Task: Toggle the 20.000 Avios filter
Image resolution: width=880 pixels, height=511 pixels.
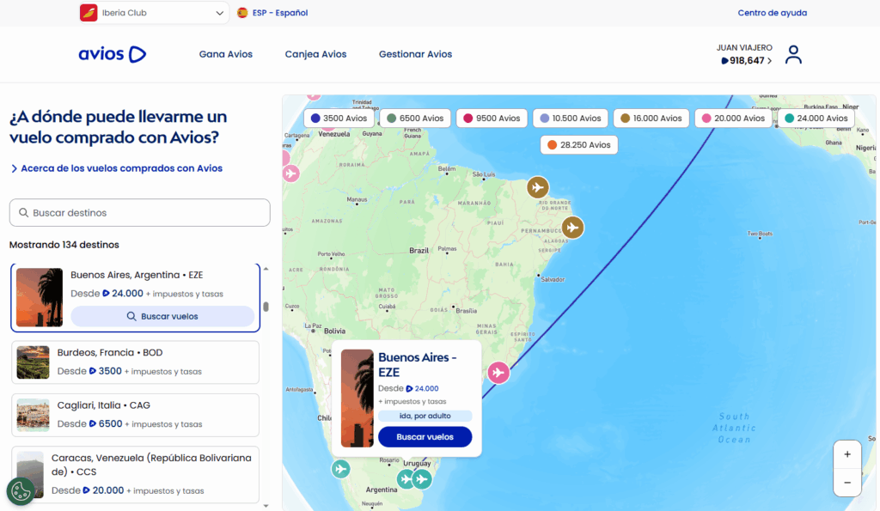Action: click(x=733, y=119)
